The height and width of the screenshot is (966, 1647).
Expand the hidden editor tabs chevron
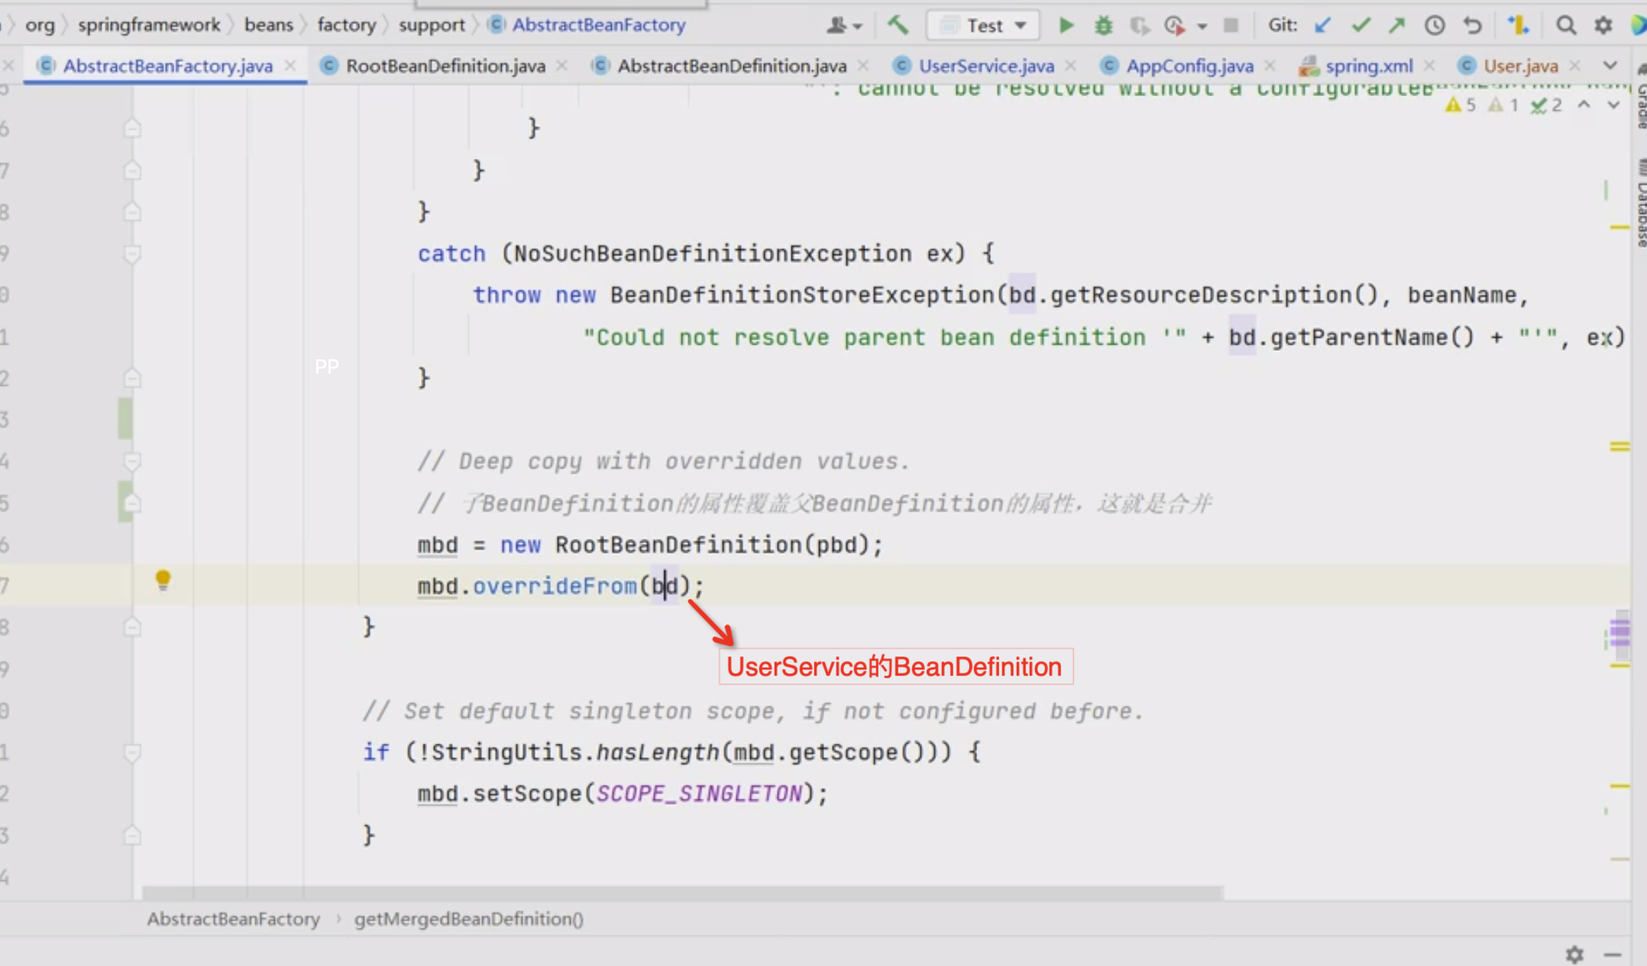click(1610, 66)
